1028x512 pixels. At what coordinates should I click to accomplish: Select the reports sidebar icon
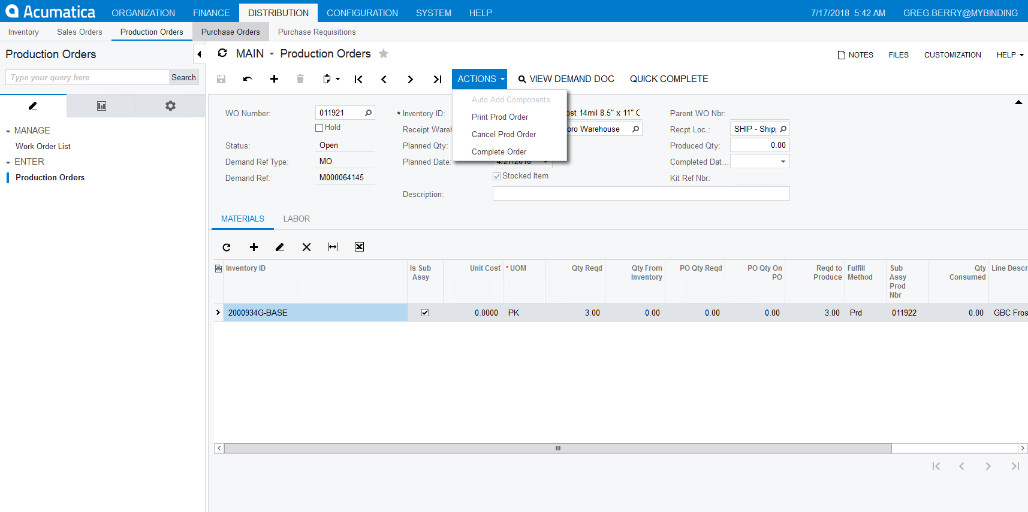[101, 106]
